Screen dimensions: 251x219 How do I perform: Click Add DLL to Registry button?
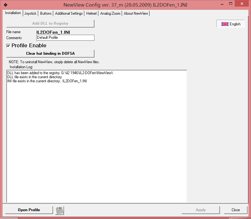point(50,23)
